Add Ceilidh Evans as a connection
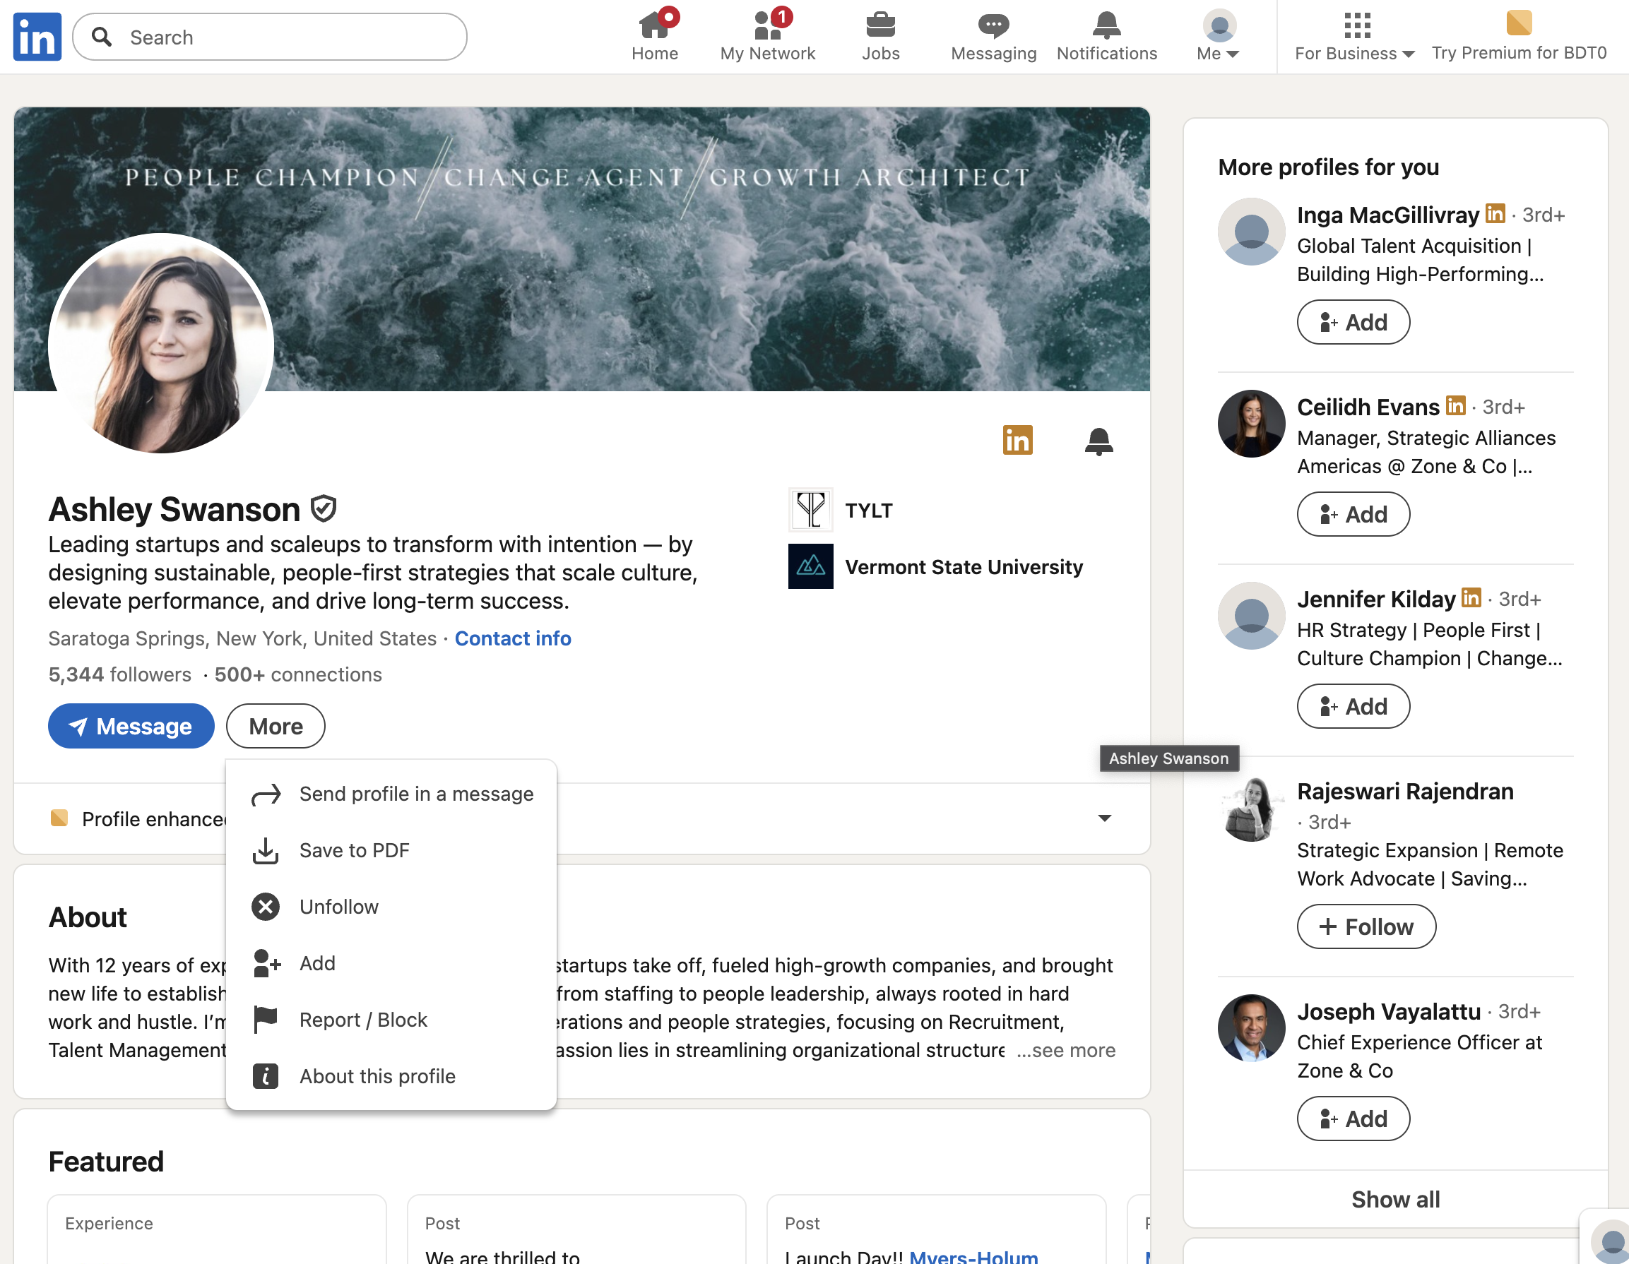Screen dimensions: 1629x1264 click(x=1353, y=514)
